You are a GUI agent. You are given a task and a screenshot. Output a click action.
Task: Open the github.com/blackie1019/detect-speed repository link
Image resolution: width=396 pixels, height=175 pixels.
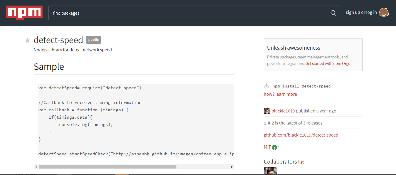tap(301, 135)
